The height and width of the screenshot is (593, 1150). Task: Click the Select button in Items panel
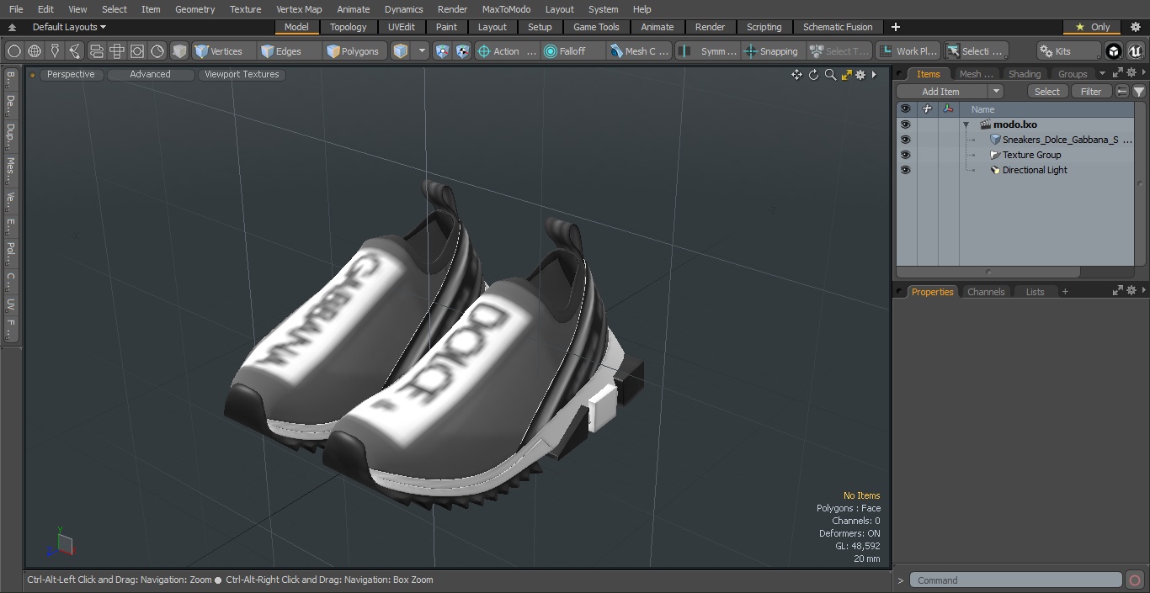click(x=1047, y=92)
